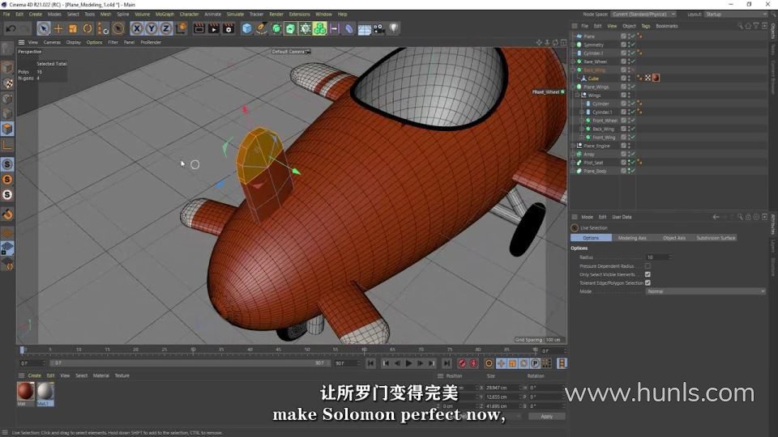The width and height of the screenshot is (778, 437).
Task: Open Object Manager Tags menu
Action: coord(646,26)
